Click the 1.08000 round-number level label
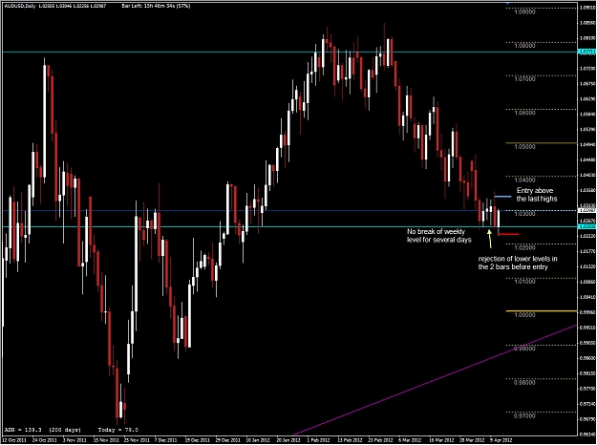 click(x=524, y=45)
